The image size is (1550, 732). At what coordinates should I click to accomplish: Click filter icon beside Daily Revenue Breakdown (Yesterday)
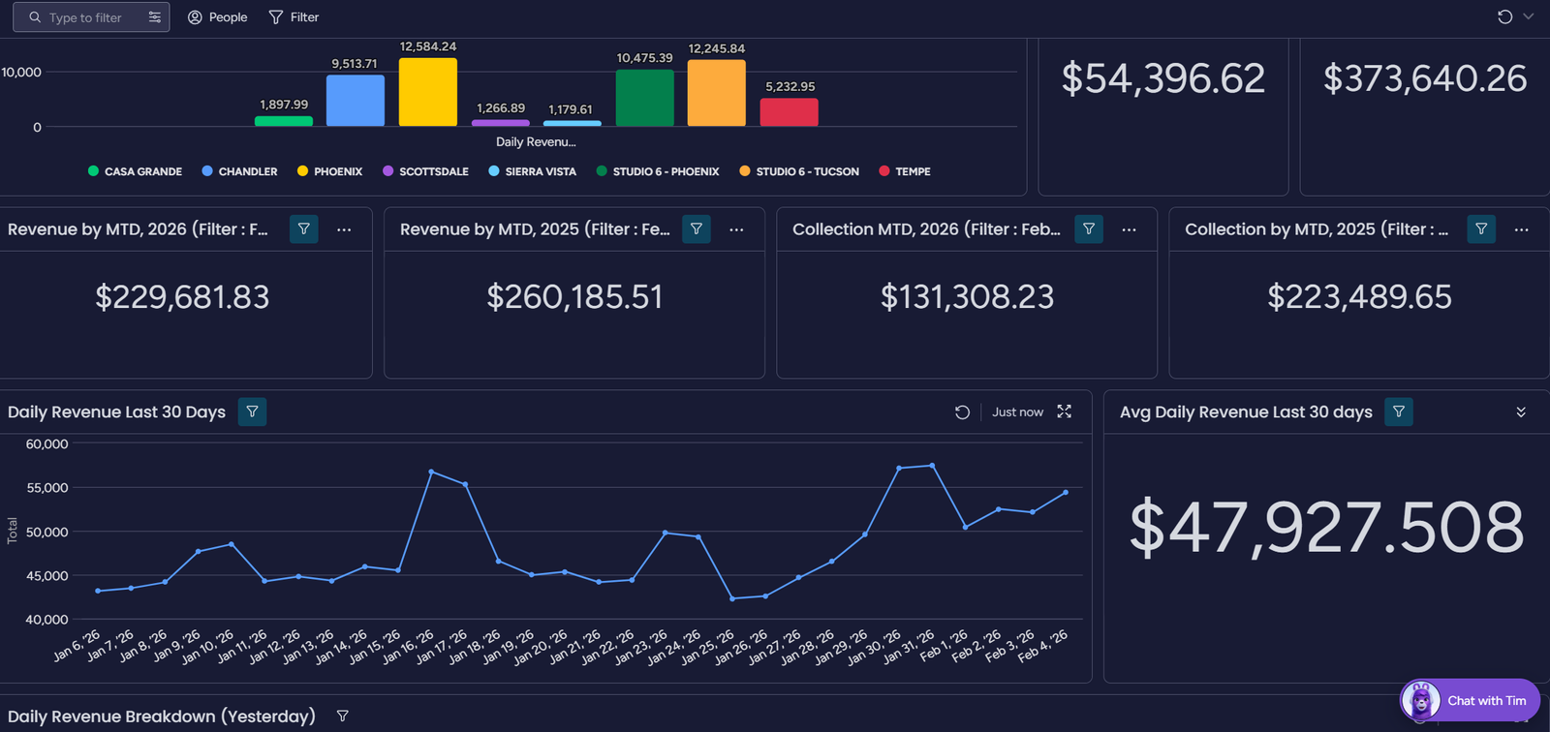[342, 717]
